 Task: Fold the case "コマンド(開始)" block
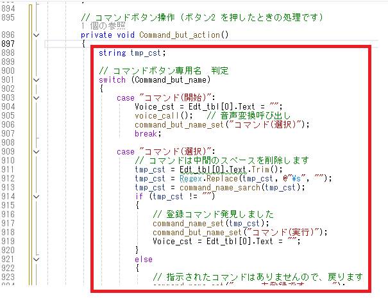tap(36, 97)
